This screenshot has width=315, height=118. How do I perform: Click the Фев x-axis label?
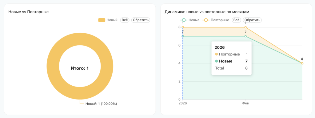click(x=245, y=103)
